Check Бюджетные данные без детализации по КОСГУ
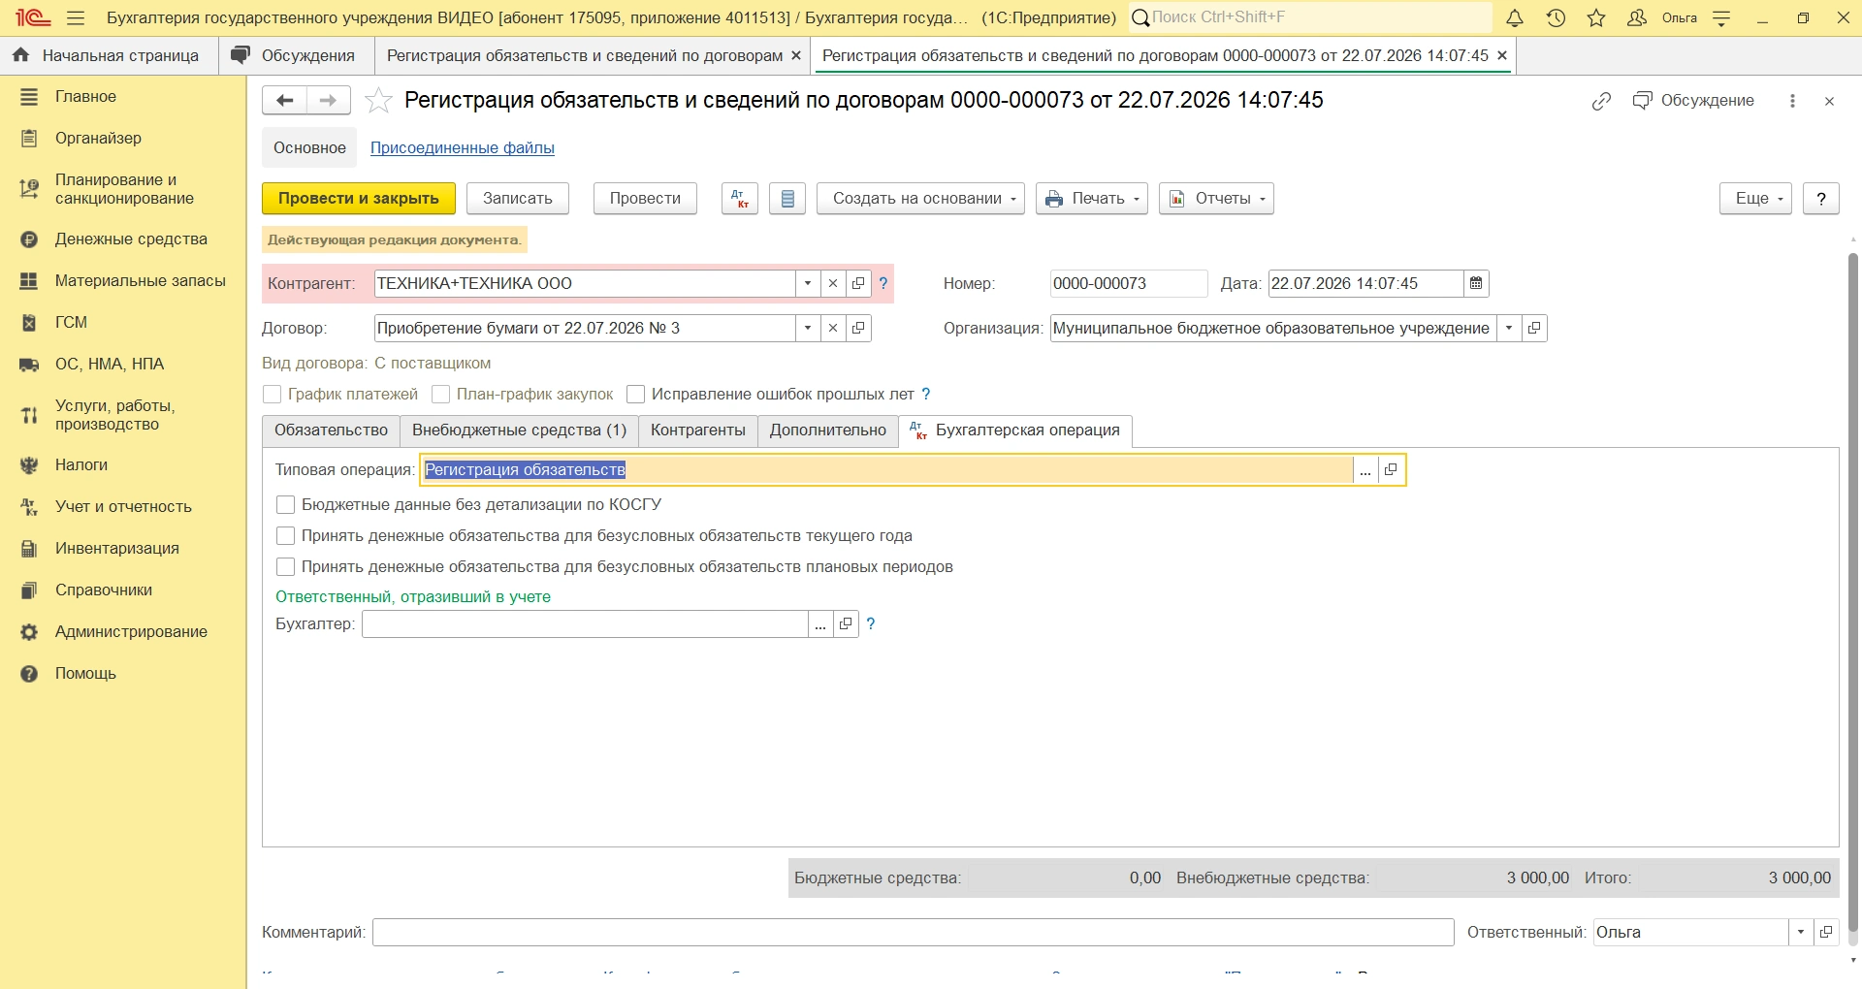Screen dimensions: 1862x989 tap(286, 505)
